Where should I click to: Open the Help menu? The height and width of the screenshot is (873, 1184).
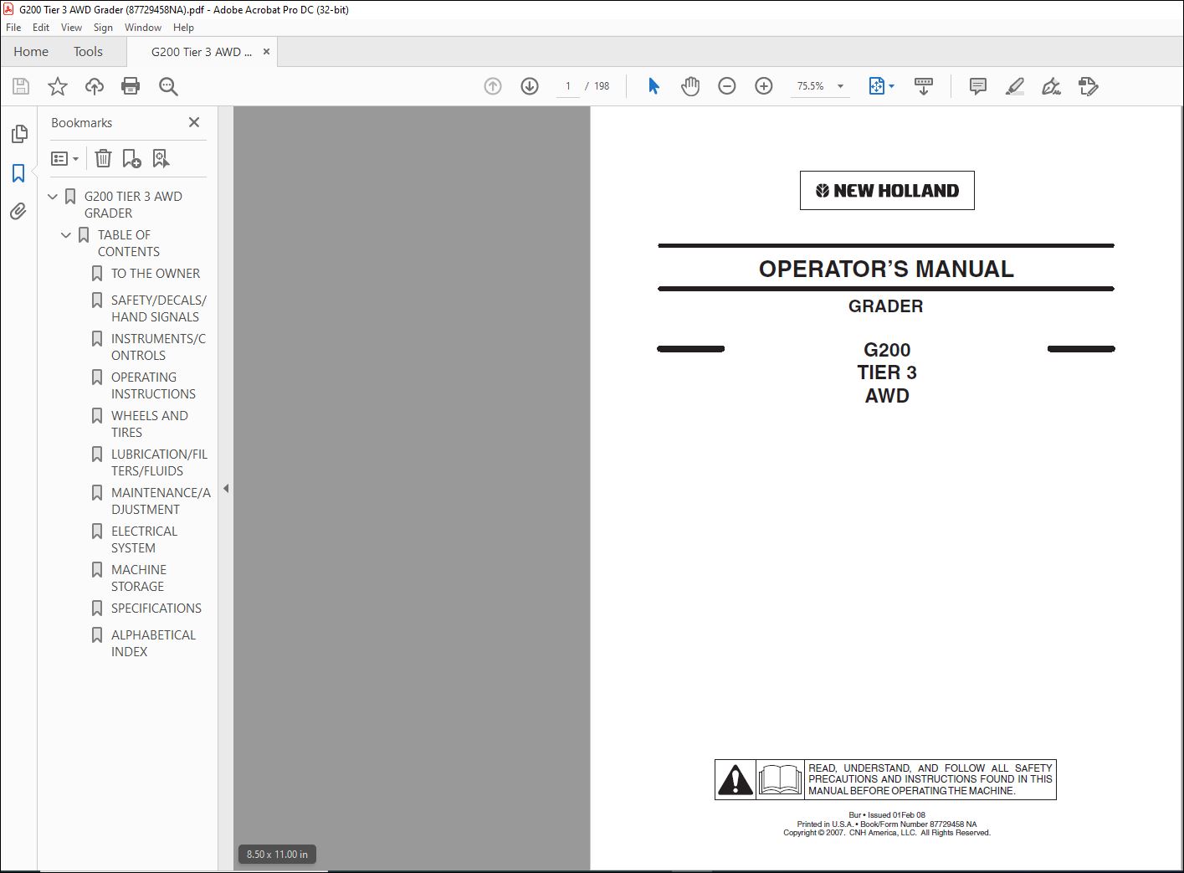point(183,28)
